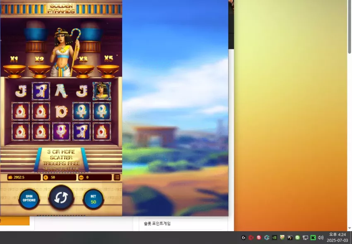Click the Golden Pyramids title logo

coord(61,8)
